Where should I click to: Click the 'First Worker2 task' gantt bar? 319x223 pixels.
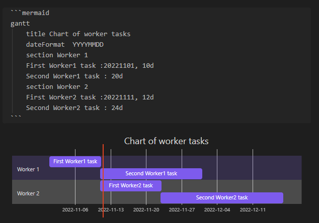point(131,186)
